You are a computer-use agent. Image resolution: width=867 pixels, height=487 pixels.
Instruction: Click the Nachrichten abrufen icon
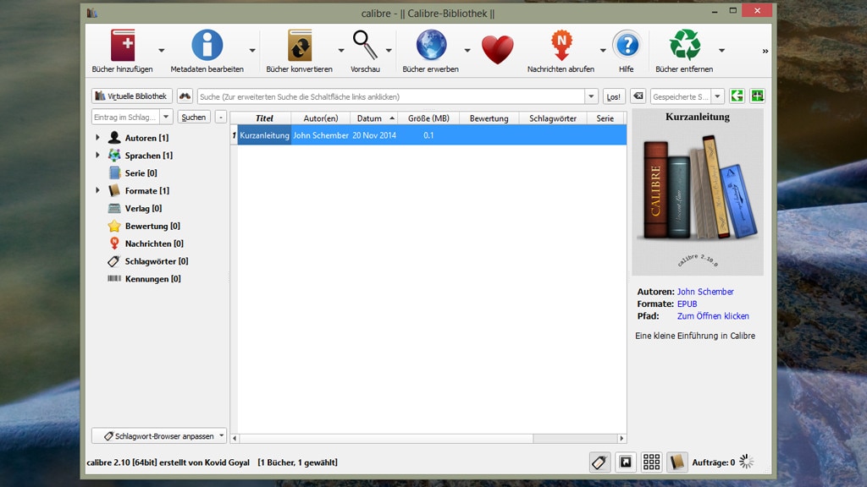[561, 45]
